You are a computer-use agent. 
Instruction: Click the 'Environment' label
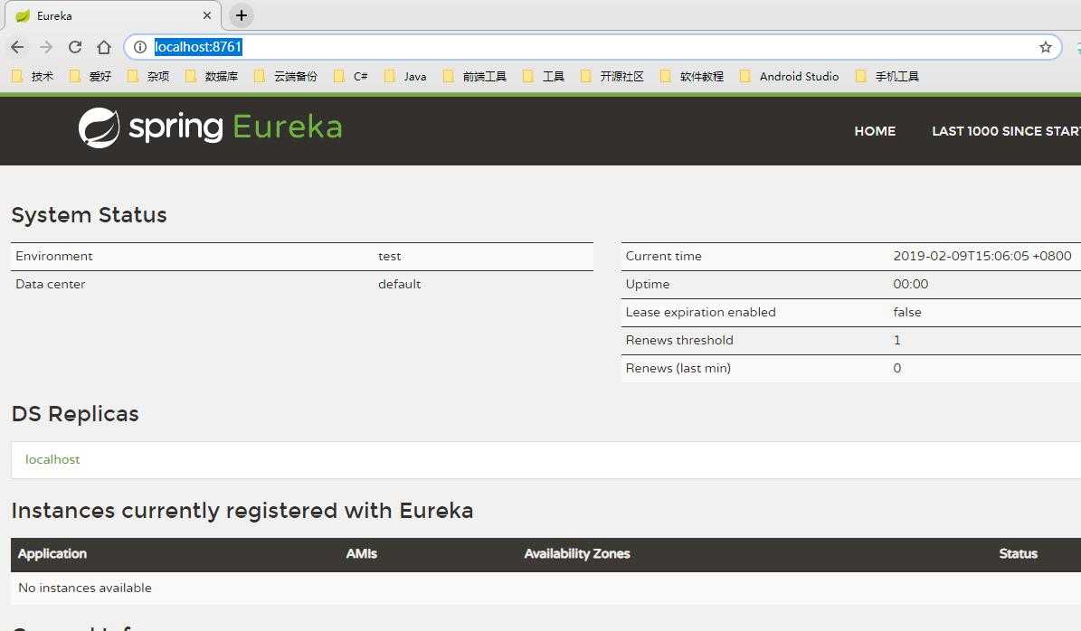click(x=53, y=256)
